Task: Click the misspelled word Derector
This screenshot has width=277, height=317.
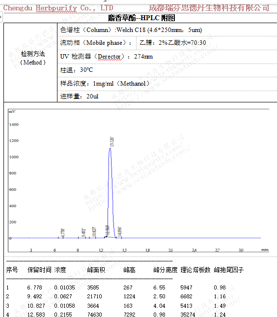Action: pos(110,57)
